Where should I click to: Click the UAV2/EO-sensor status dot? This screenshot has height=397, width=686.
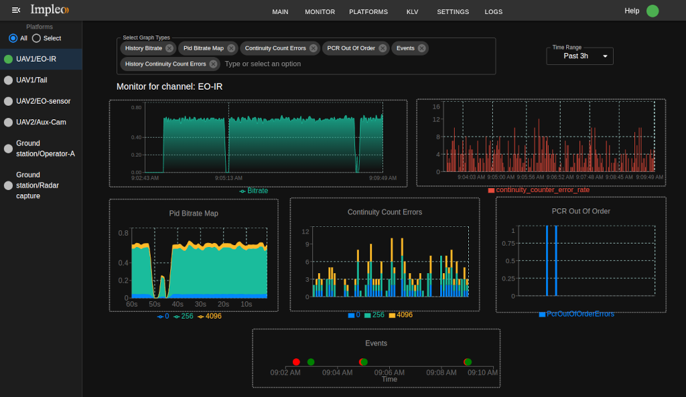tap(8, 101)
